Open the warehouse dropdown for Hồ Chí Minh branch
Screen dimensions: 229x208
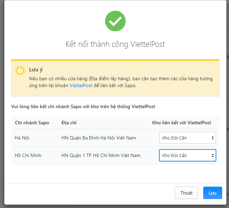click(187, 155)
